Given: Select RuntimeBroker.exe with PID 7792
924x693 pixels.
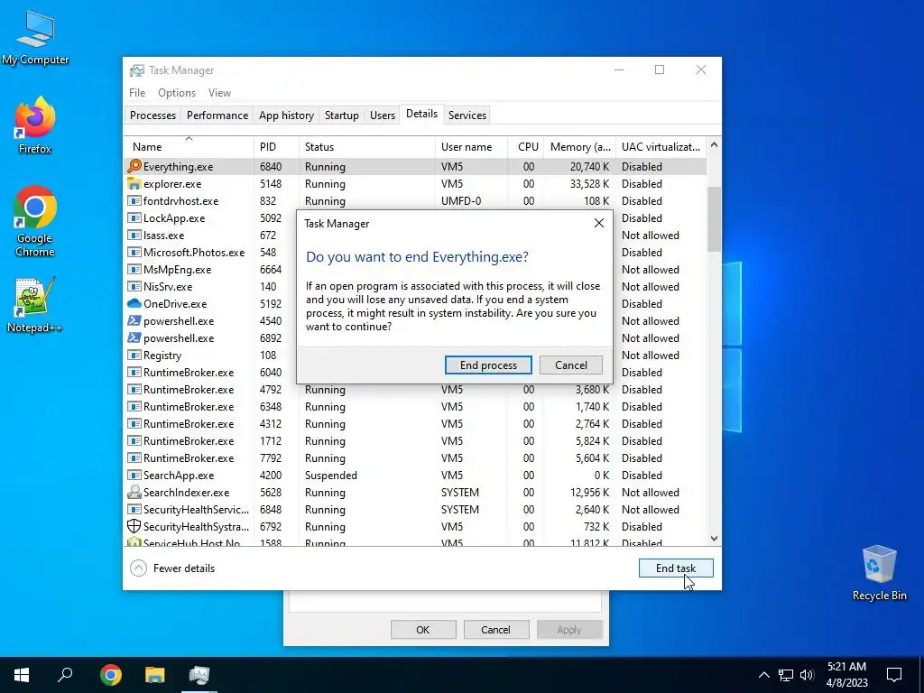Looking at the screenshot, I should (415, 458).
